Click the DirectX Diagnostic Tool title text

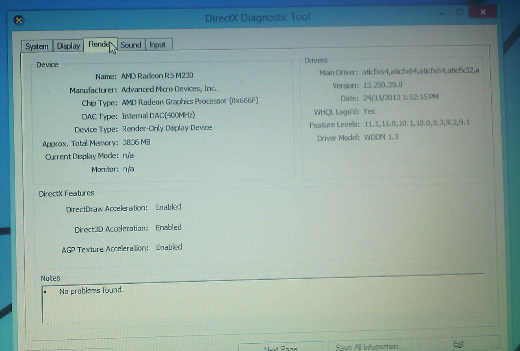(258, 18)
